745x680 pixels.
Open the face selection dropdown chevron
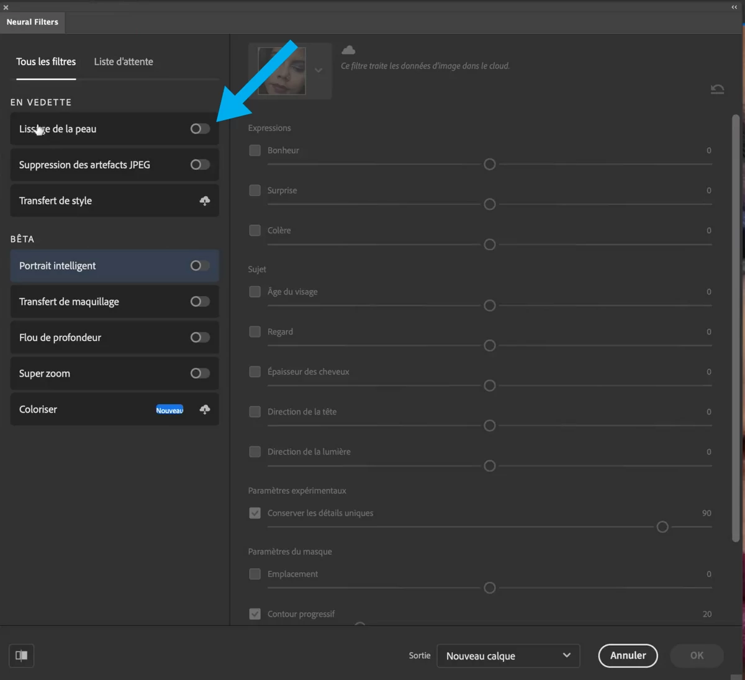(318, 70)
